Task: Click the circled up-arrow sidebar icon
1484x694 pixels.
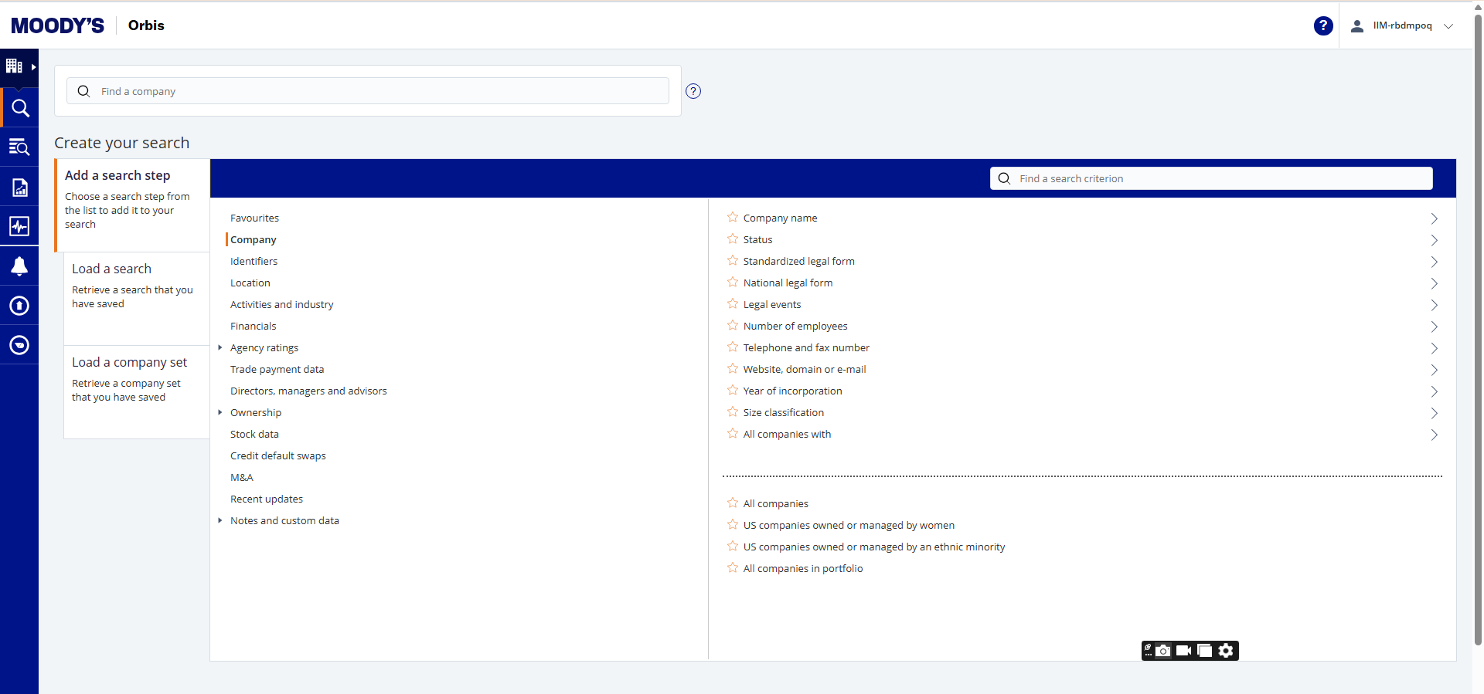Action: [x=19, y=306]
